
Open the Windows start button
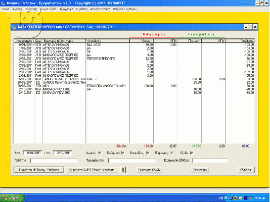click(12, 198)
